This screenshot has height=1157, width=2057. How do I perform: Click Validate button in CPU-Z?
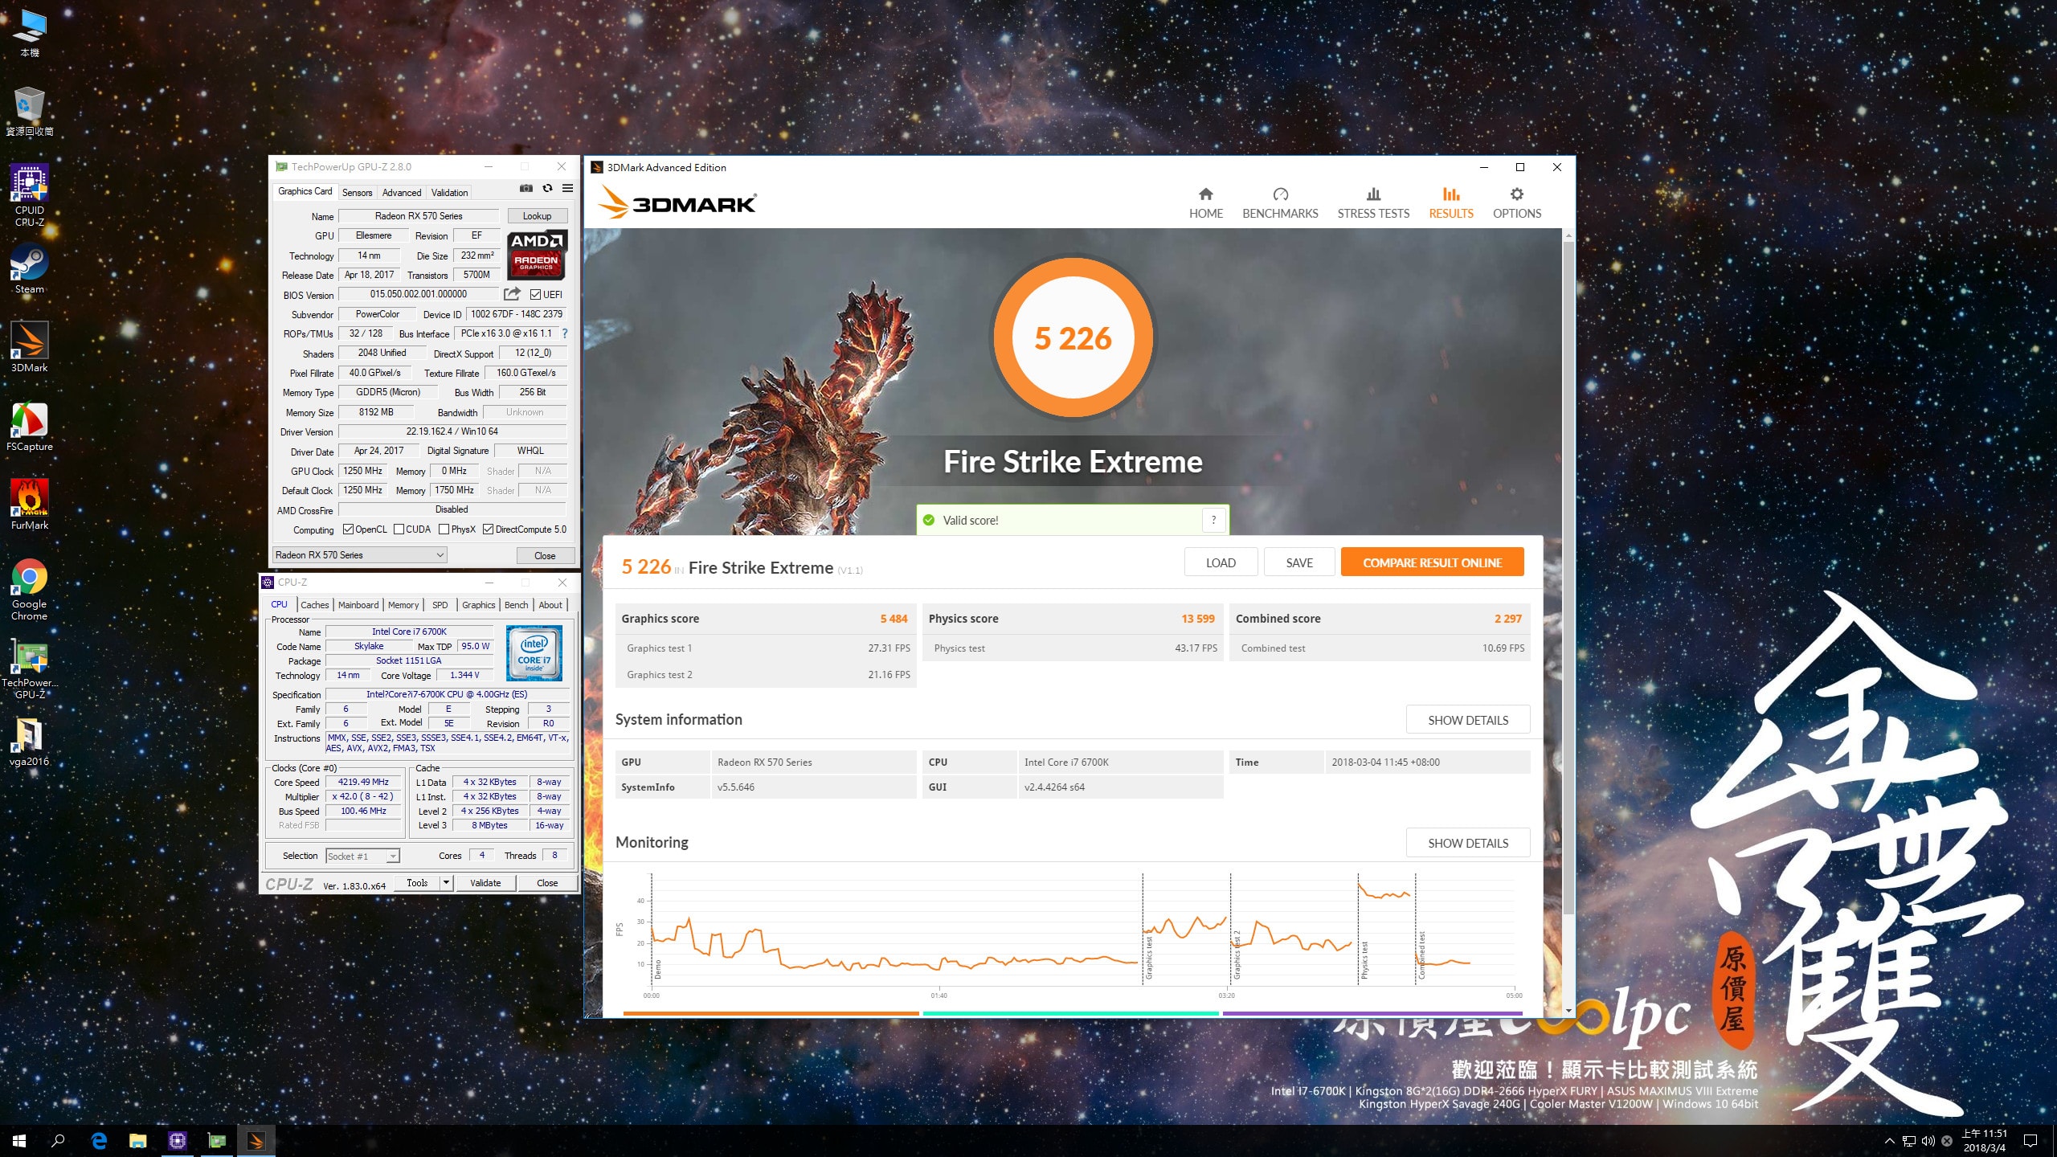click(x=485, y=882)
